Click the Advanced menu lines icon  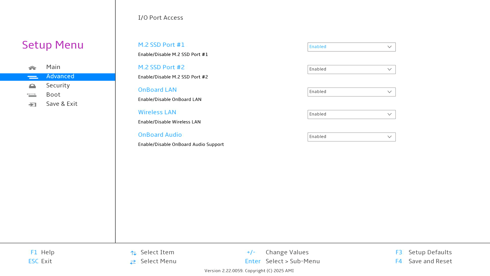(x=33, y=77)
